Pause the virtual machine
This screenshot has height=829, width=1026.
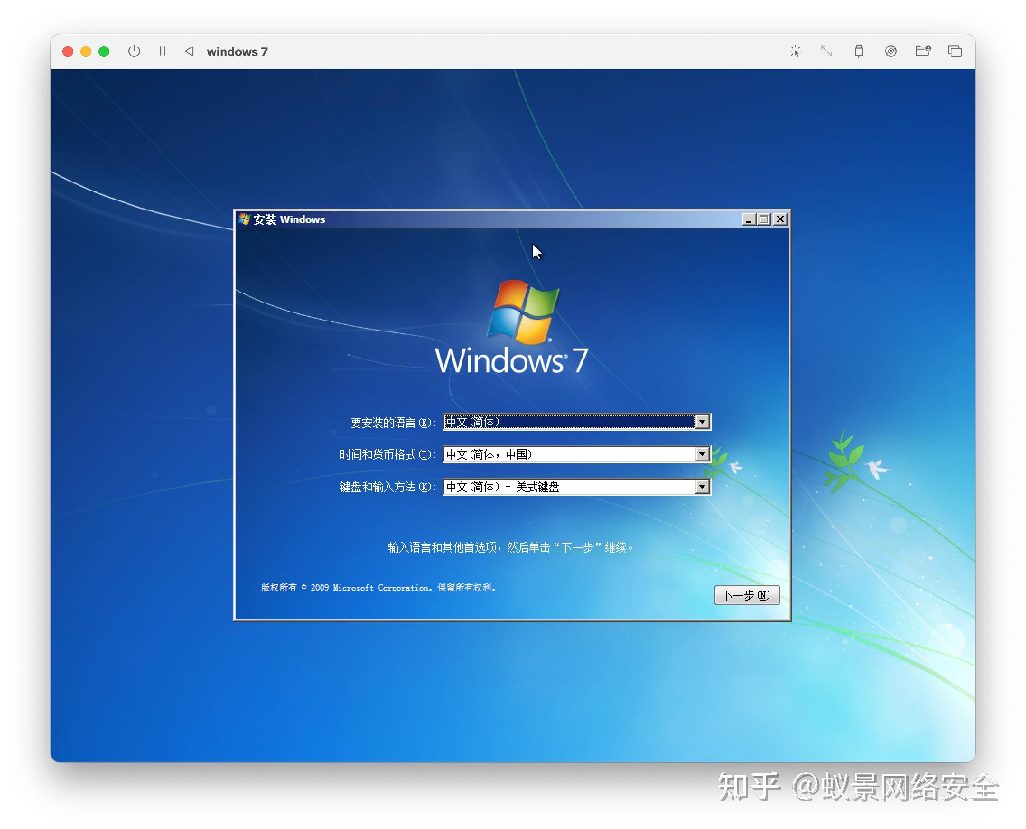(x=163, y=51)
